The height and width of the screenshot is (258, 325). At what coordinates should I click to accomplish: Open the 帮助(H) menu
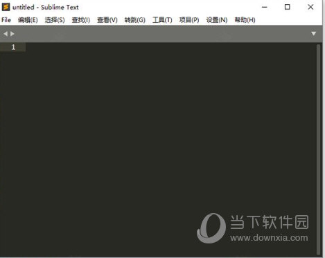[245, 20]
